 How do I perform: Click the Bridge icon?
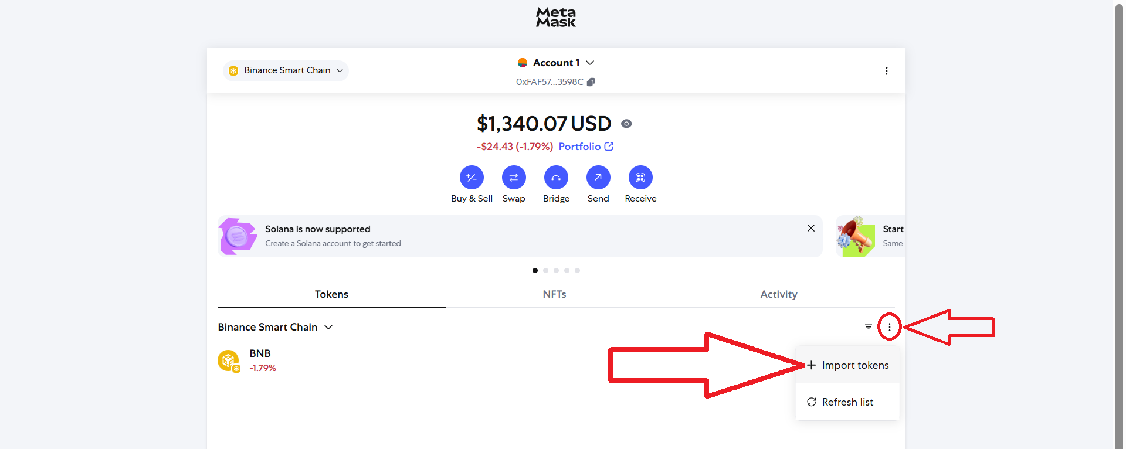coord(556,178)
